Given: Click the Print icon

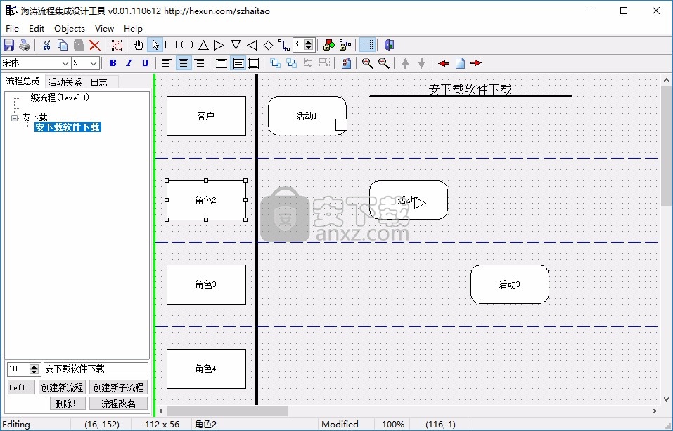Looking at the screenshot, I should coord(25,45).
